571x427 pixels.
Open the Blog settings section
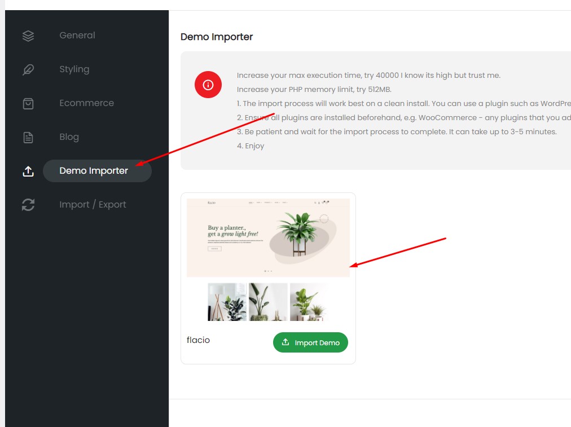click(x=69, y=137)
